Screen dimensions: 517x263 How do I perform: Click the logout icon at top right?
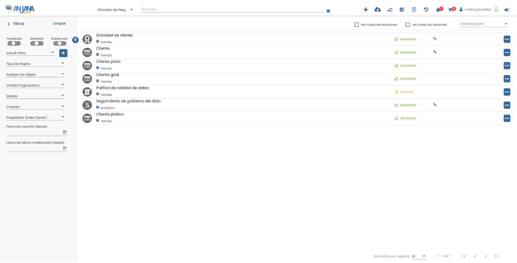tap(507, 9)
